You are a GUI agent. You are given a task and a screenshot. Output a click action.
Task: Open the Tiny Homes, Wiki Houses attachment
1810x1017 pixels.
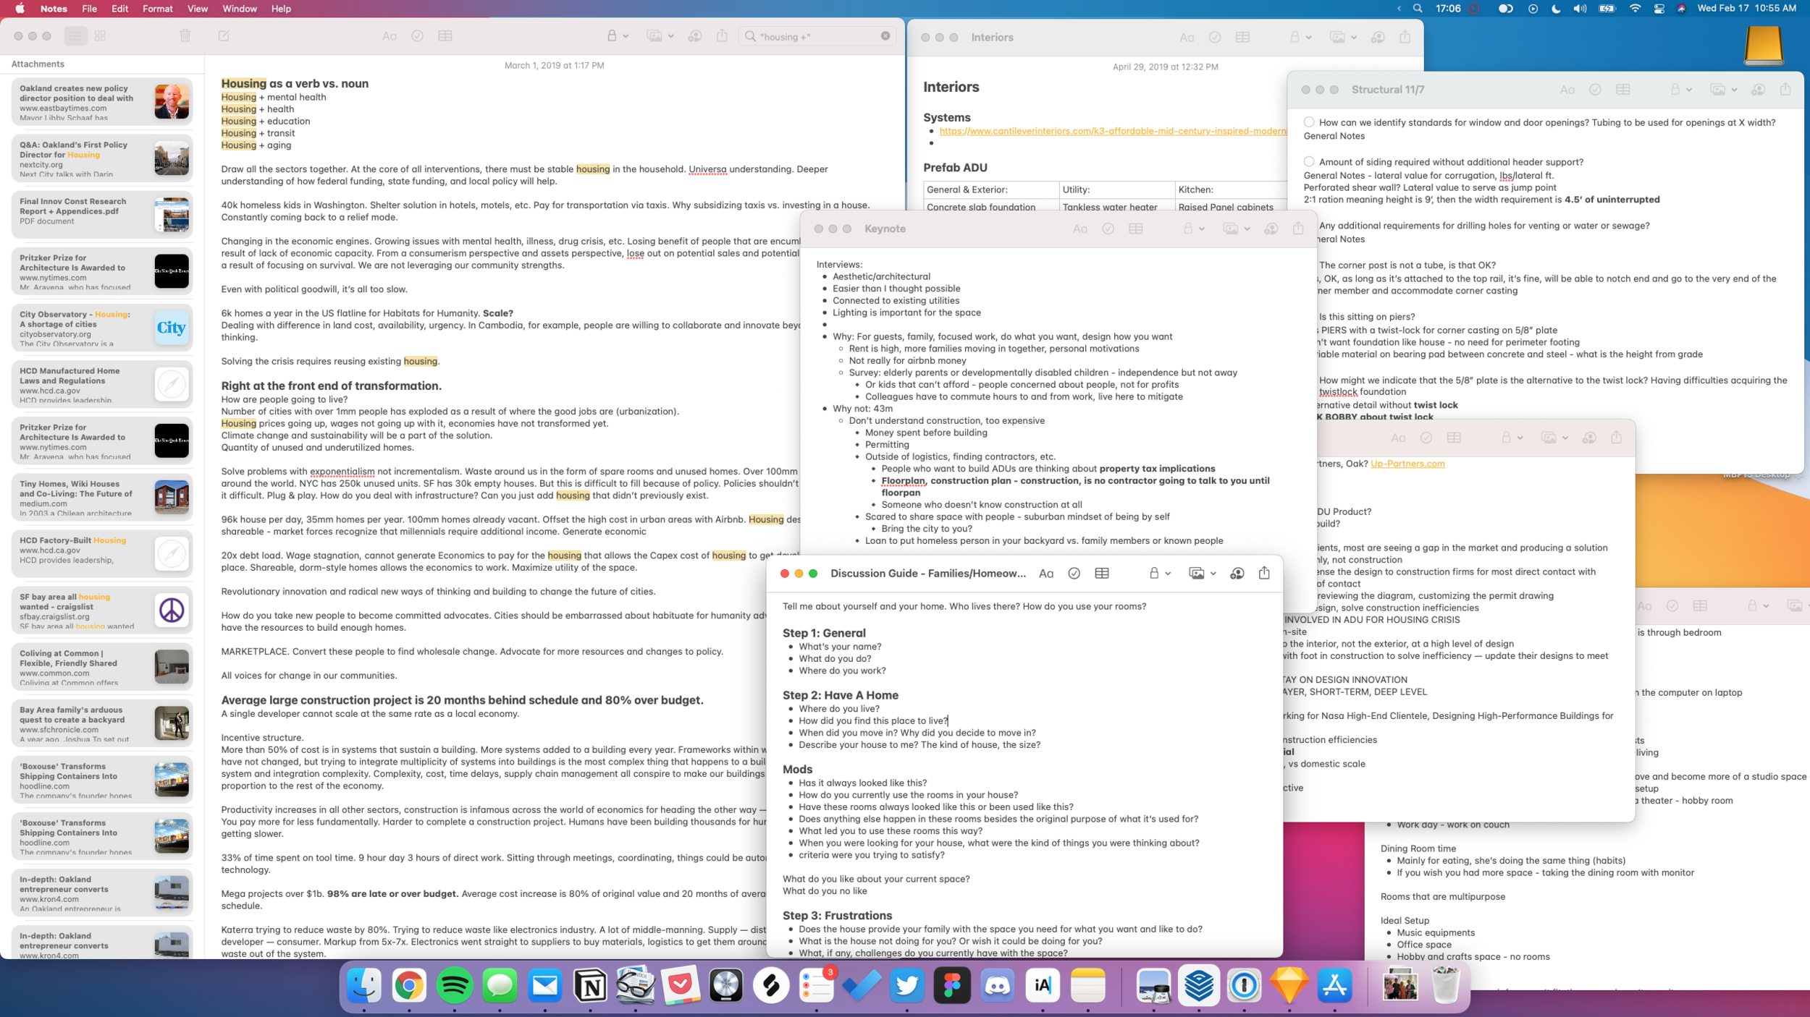coord(102,497)
